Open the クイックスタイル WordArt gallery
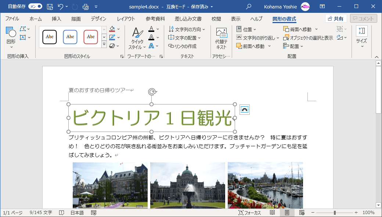Viewport: 382px width, 217px height. point(137,38)
